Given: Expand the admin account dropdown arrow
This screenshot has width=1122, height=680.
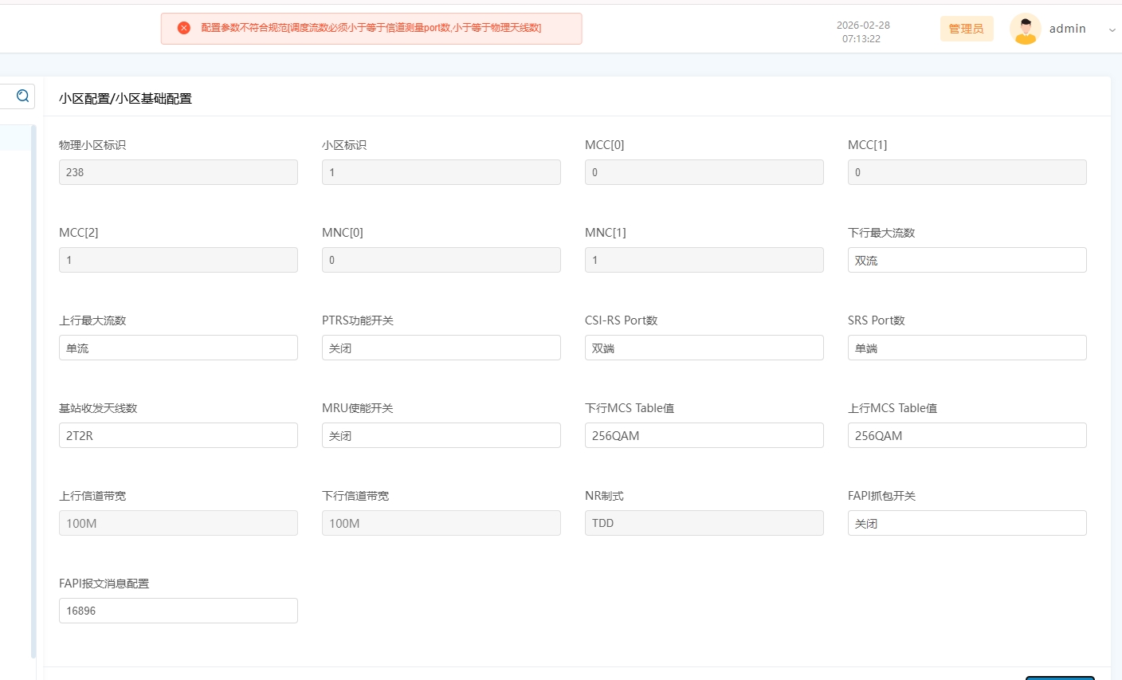Looking at the screenshot, I should [1112, 29].
